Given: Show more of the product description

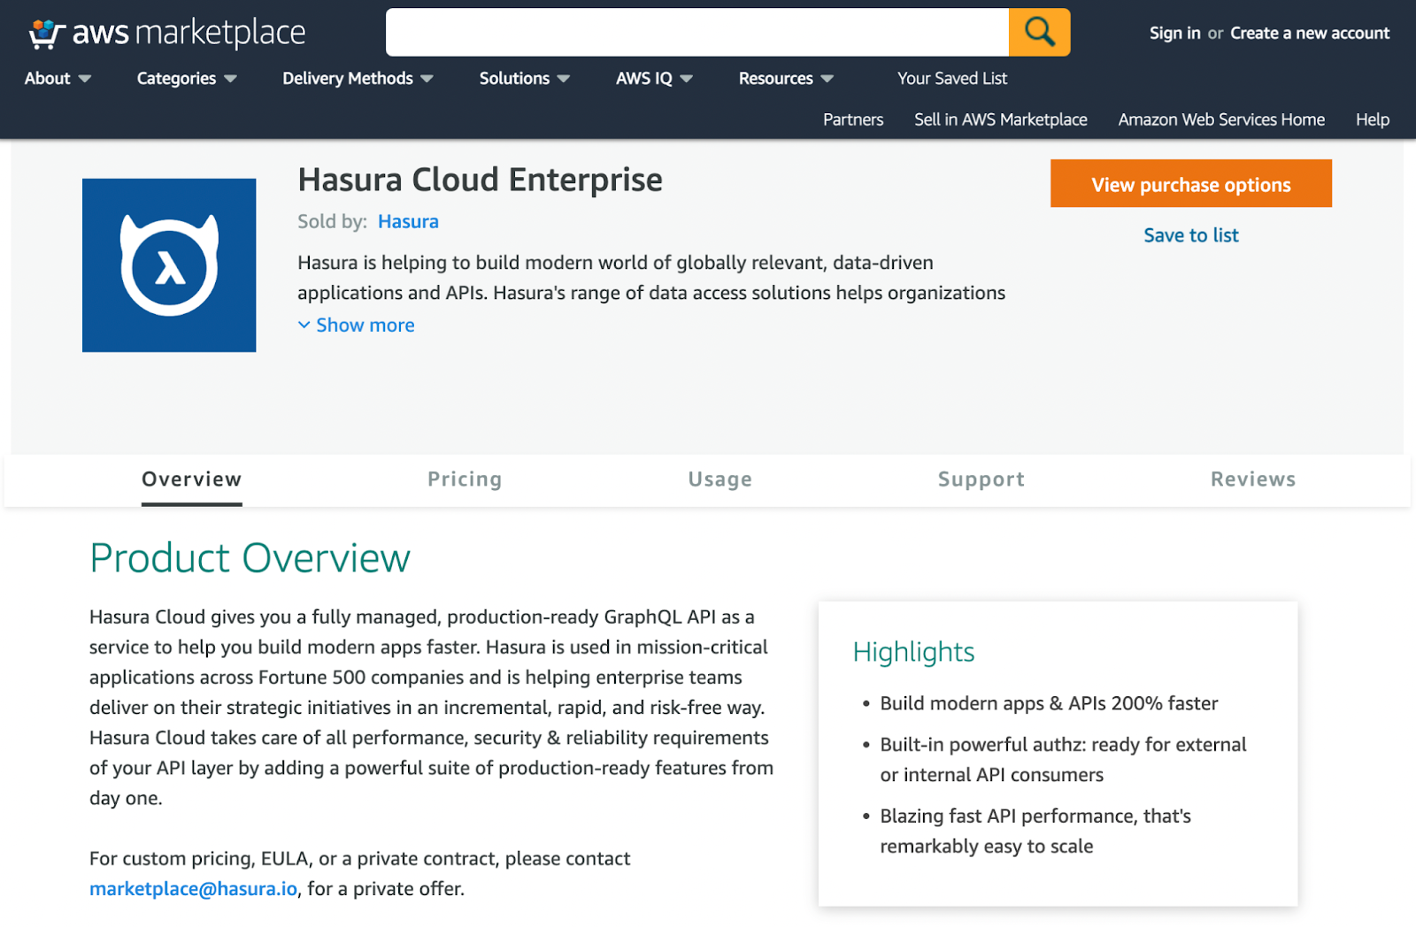Looking at the screenshot, I should pos(357,326).
